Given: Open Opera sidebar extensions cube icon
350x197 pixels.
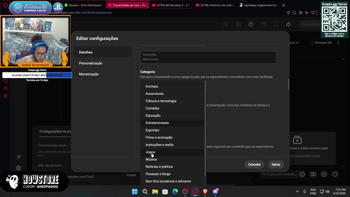Looking at the screenshot, I should pyautogui.click(x=5, y=88).
